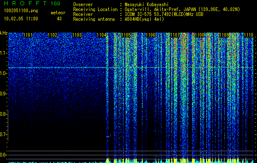Click the 0.6 kHz axis label
The width and height of the screenshot is (257, 163).
click(3, 155)
